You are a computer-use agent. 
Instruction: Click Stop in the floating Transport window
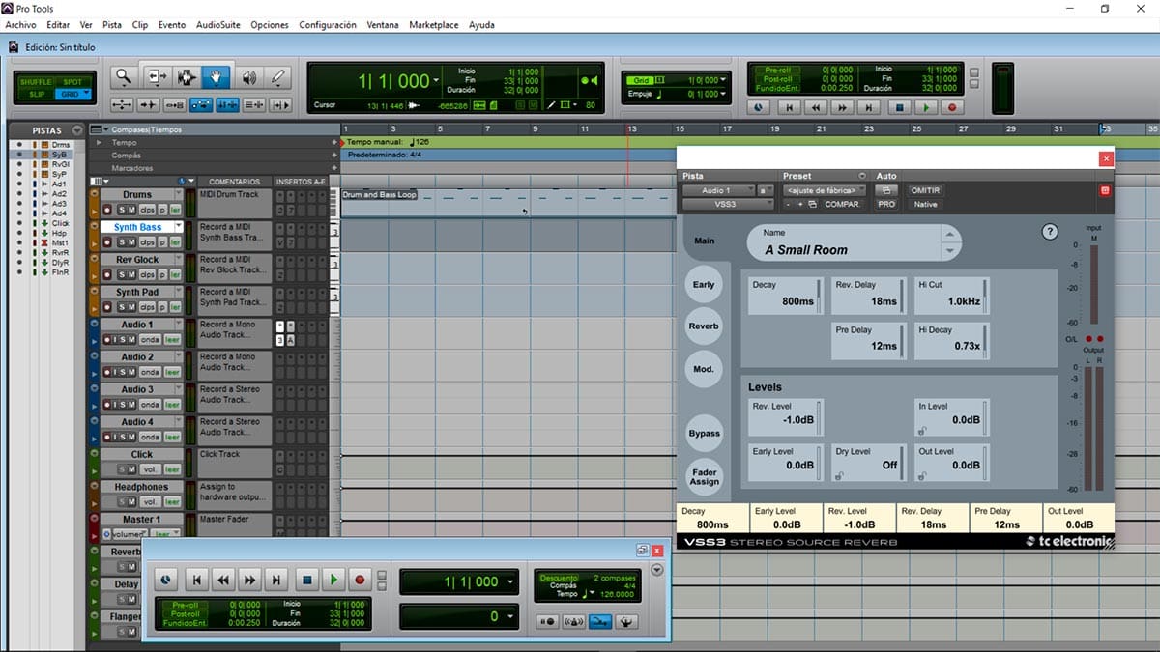(306, 580)
